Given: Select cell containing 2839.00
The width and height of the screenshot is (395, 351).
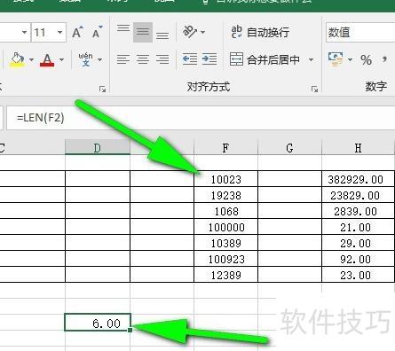Looking at the screenshot, I should click(358, 211).
